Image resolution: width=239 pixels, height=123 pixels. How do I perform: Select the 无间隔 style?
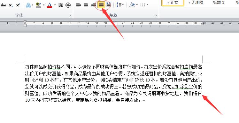click(196, 3)
